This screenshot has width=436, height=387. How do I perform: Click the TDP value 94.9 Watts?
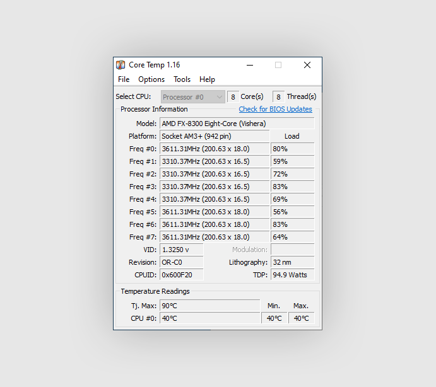tap(292, 275)
